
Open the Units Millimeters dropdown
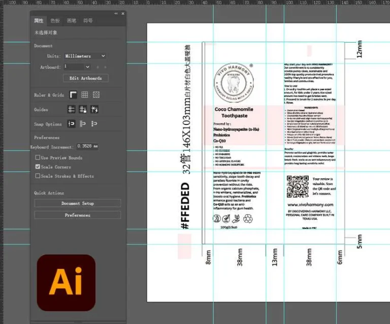coord(85,56)
